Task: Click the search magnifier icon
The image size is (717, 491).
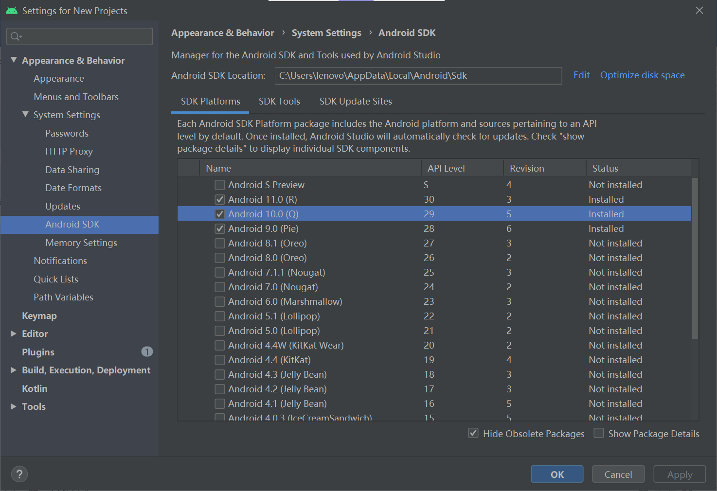Action: (x=16, y=36)
